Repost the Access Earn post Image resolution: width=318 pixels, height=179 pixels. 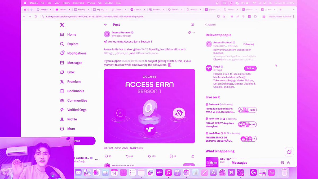click(x=127, y=156)
